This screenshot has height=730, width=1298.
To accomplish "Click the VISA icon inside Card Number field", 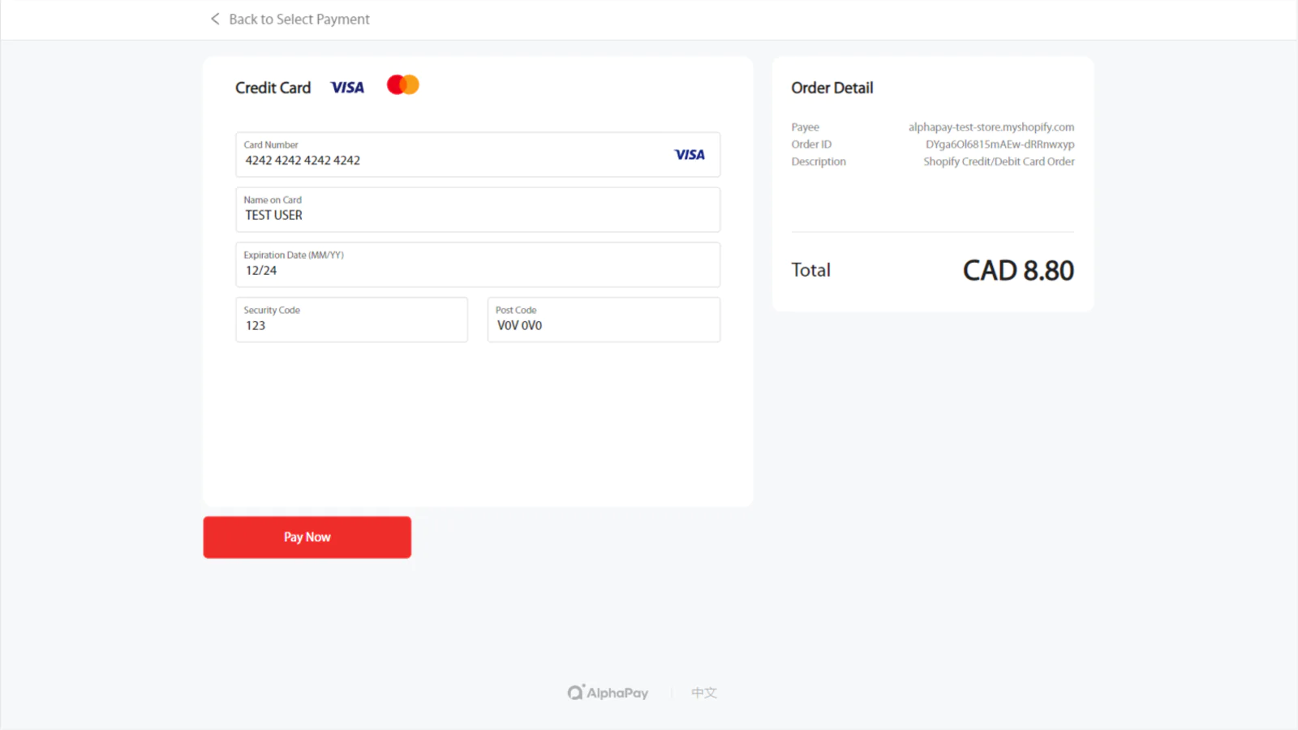I will click(x=690, y=155).
